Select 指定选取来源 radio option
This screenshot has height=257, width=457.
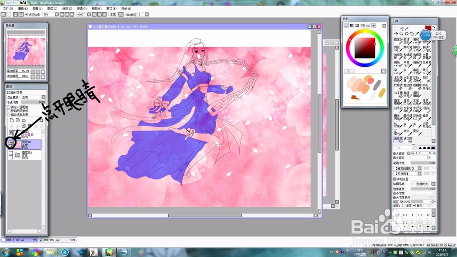[9, 115]
